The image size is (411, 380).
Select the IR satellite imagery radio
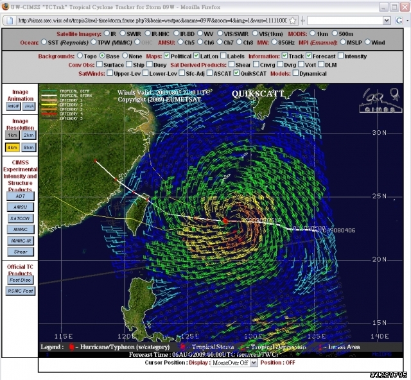click(107, 33)
